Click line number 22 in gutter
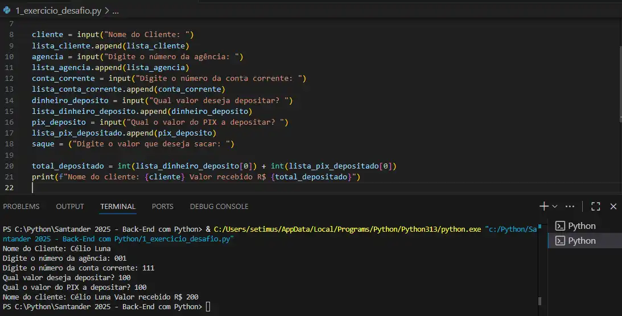This screenshot has height=316, width=622. (x=9, y=187)
